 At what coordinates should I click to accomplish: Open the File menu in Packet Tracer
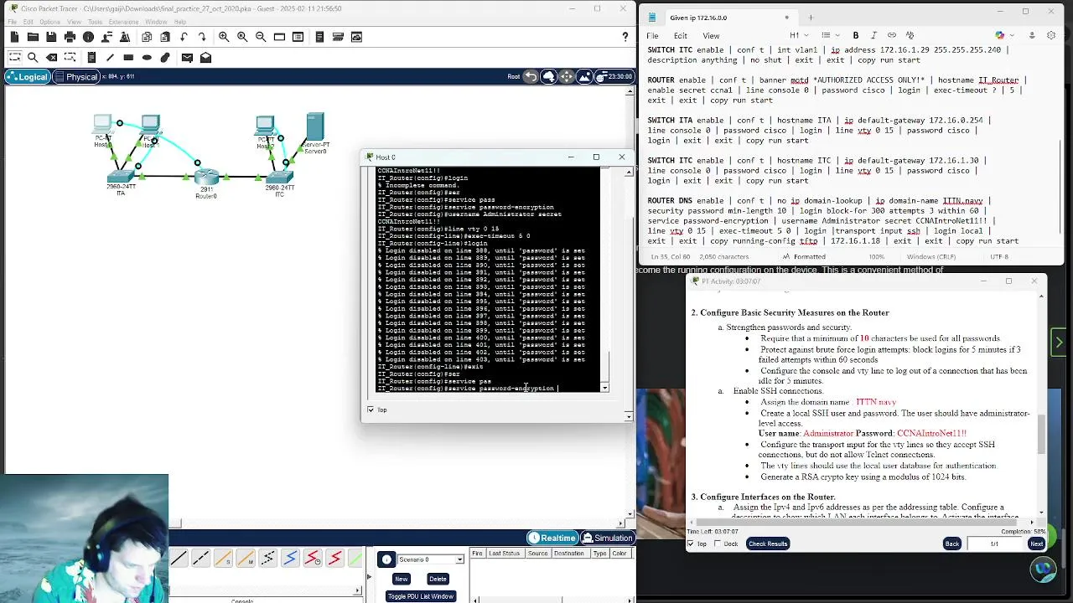(13, 22)
